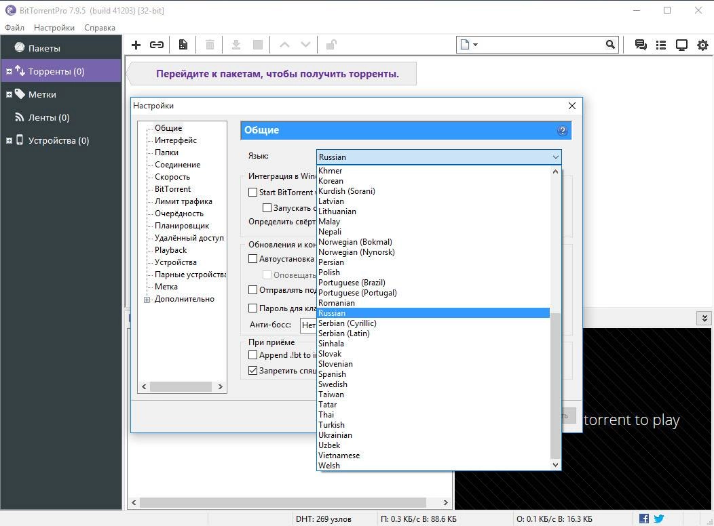The width and height of the screenshot is (714, 526).
Task: Choose Welsh in the language list
Action: [x=434, y=466]
